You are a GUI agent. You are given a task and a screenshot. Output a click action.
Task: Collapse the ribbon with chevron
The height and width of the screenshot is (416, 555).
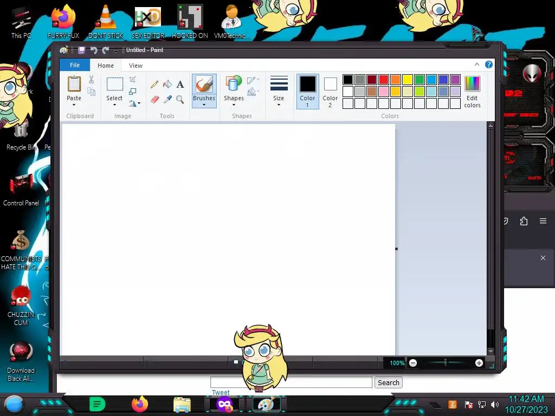pyautogui.click(x=477, y=64)
